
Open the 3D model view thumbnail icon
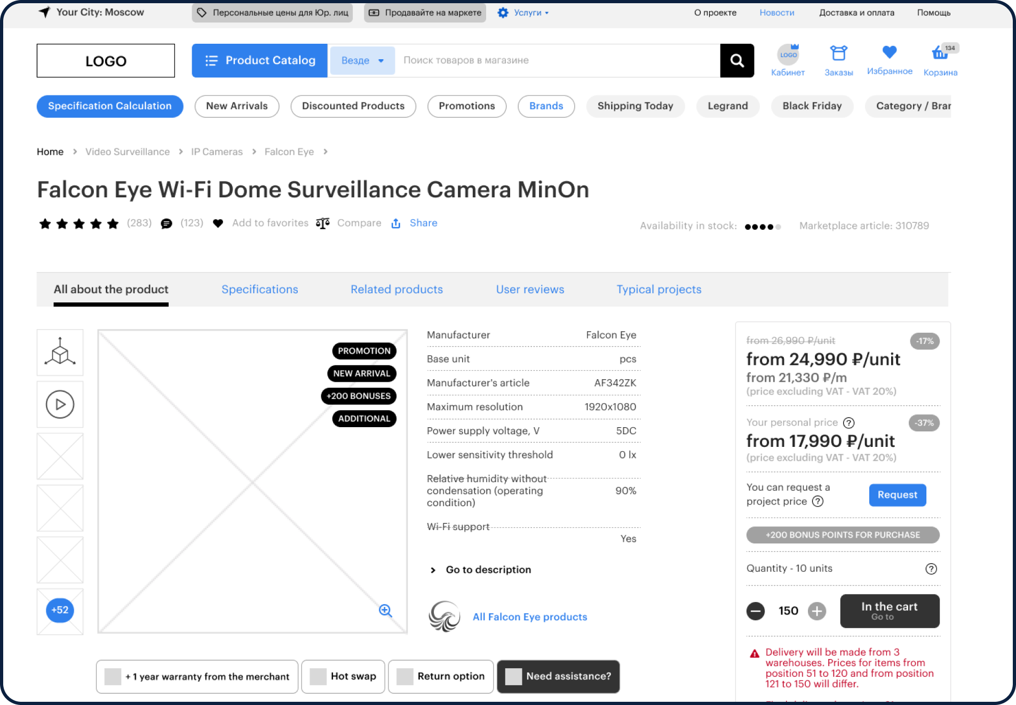60,352
